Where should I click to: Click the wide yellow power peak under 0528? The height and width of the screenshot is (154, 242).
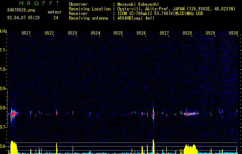pyautogui.click(x=190, y=149)
